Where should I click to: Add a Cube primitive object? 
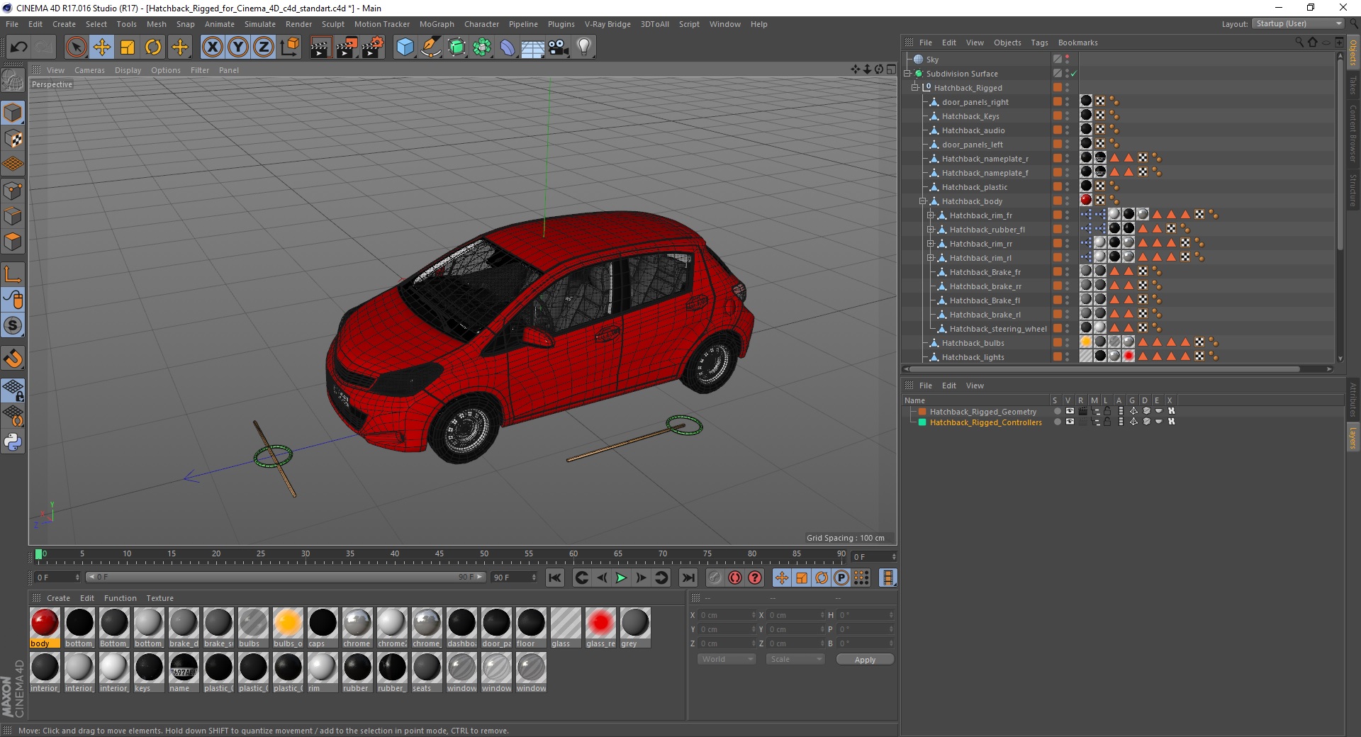(x=405, y=47)
